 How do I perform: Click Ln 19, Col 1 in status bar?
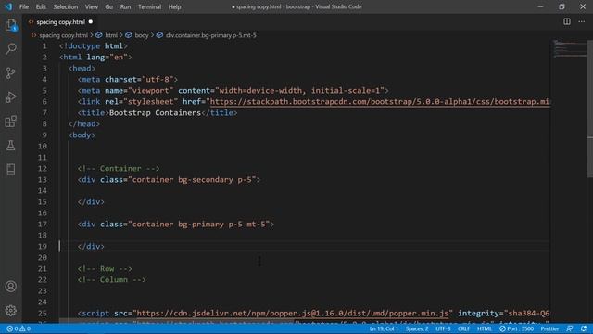point(384,328)
